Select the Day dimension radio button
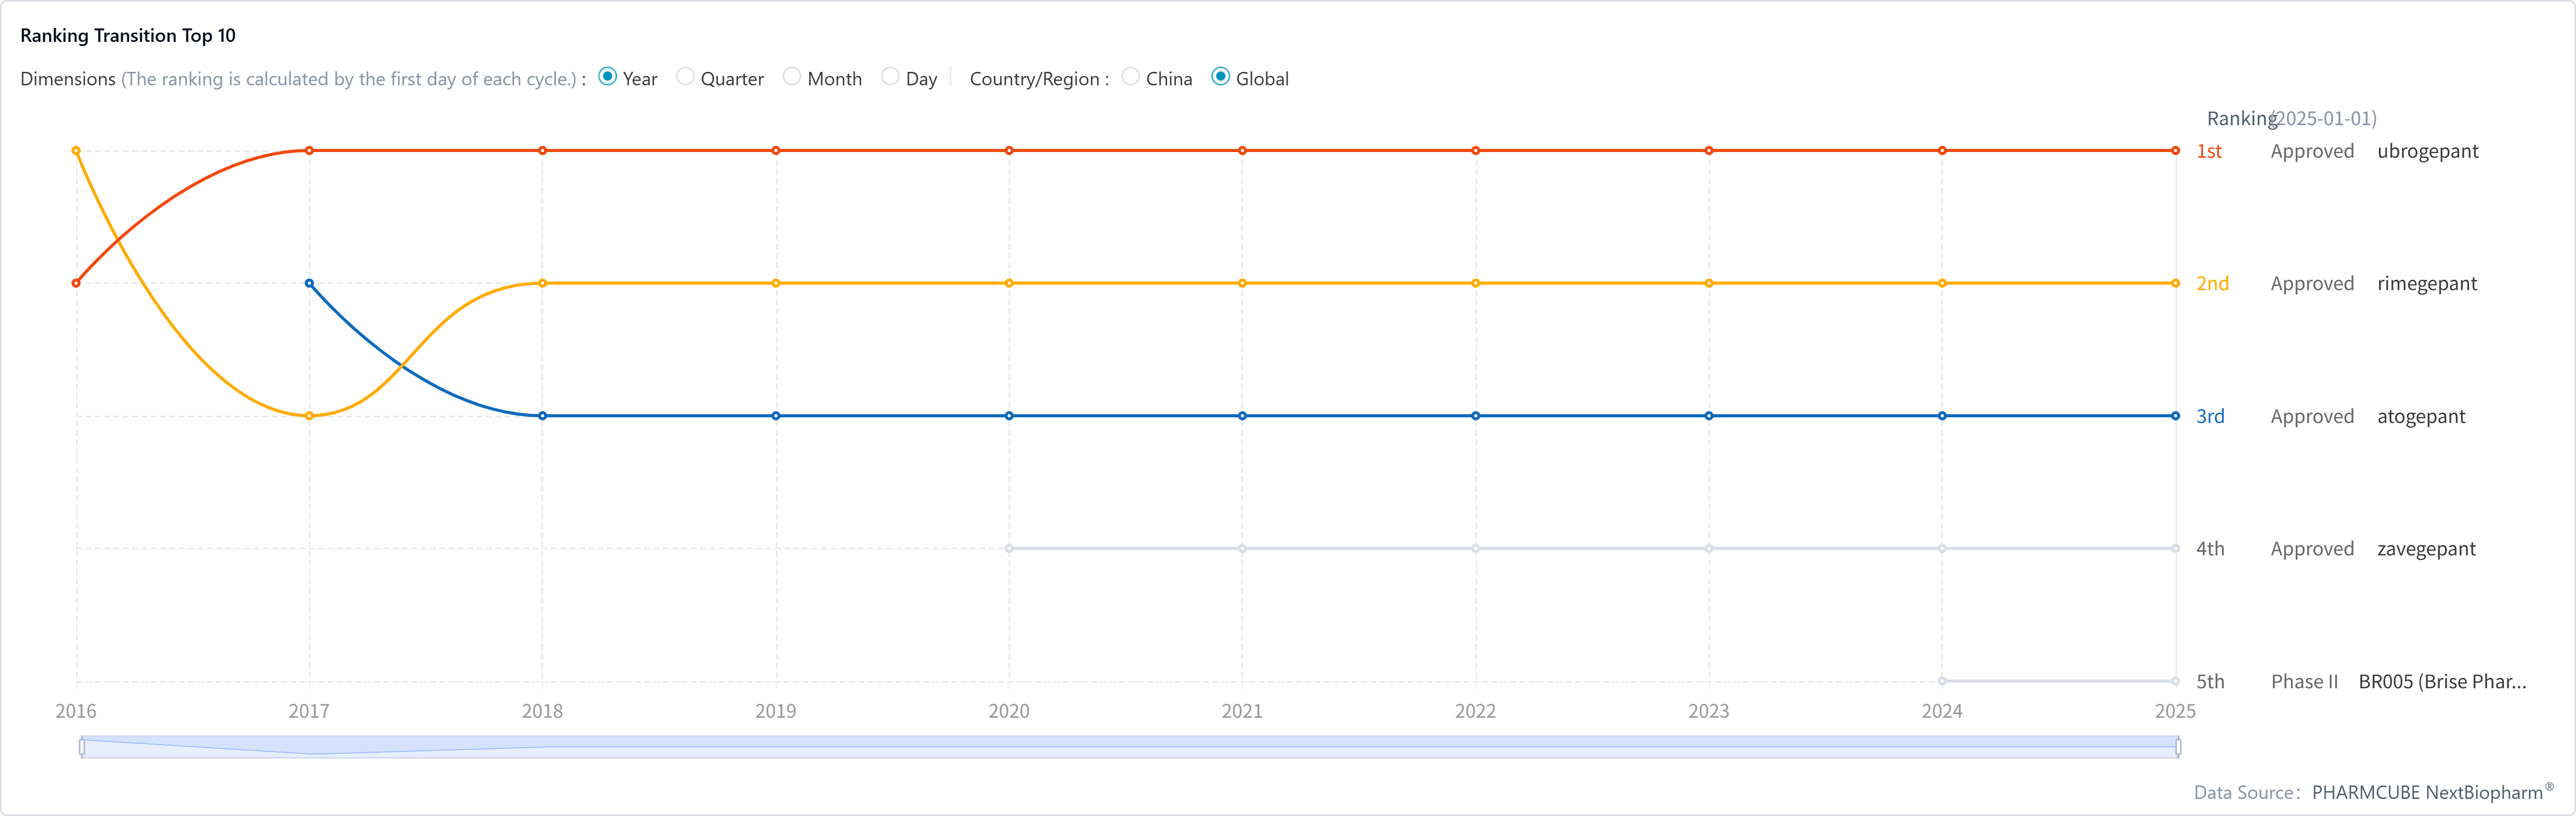2576x816 pixels. pyautogui.click(x=890, y=77)
